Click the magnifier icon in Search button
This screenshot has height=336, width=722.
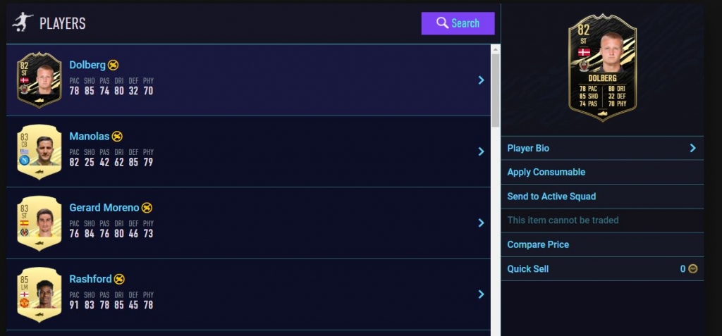click(x=442, y=23)
